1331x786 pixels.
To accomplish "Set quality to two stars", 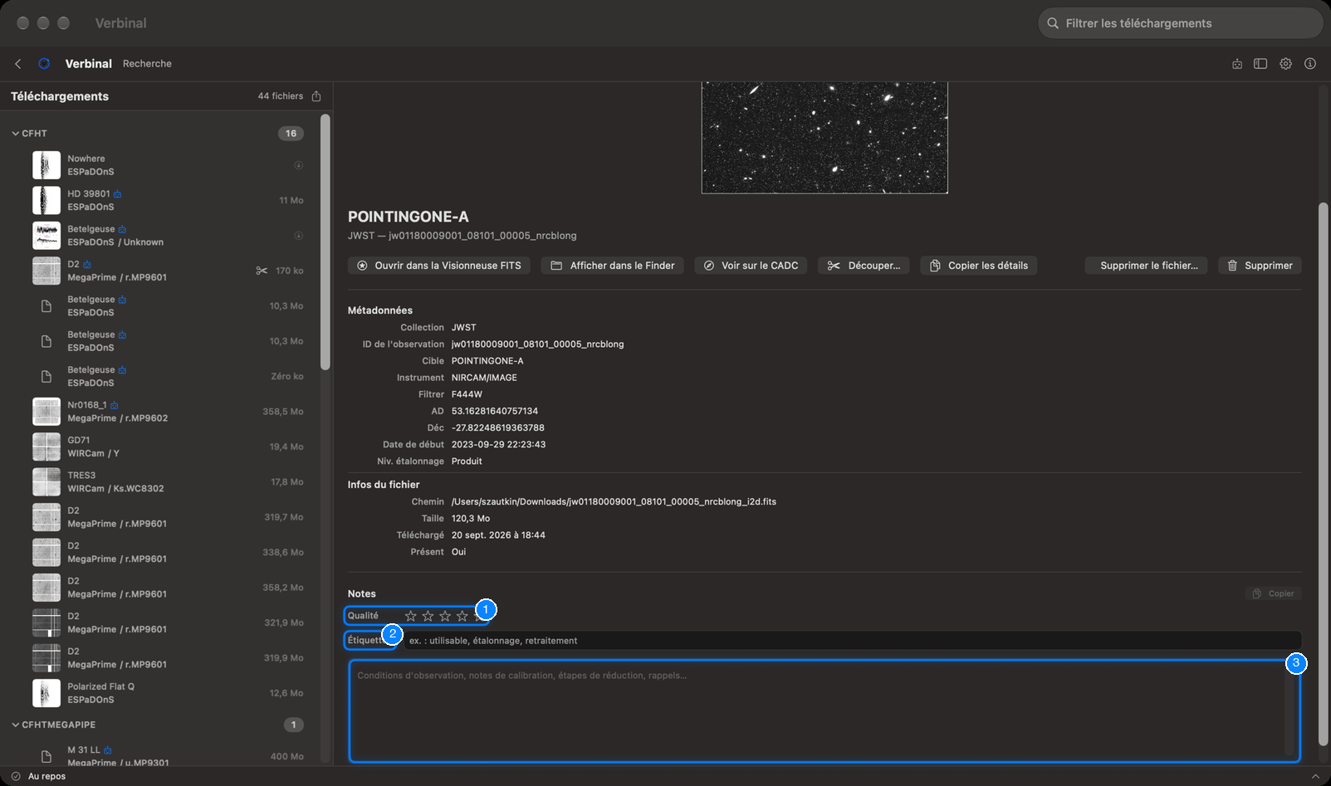I will [428, 616].
